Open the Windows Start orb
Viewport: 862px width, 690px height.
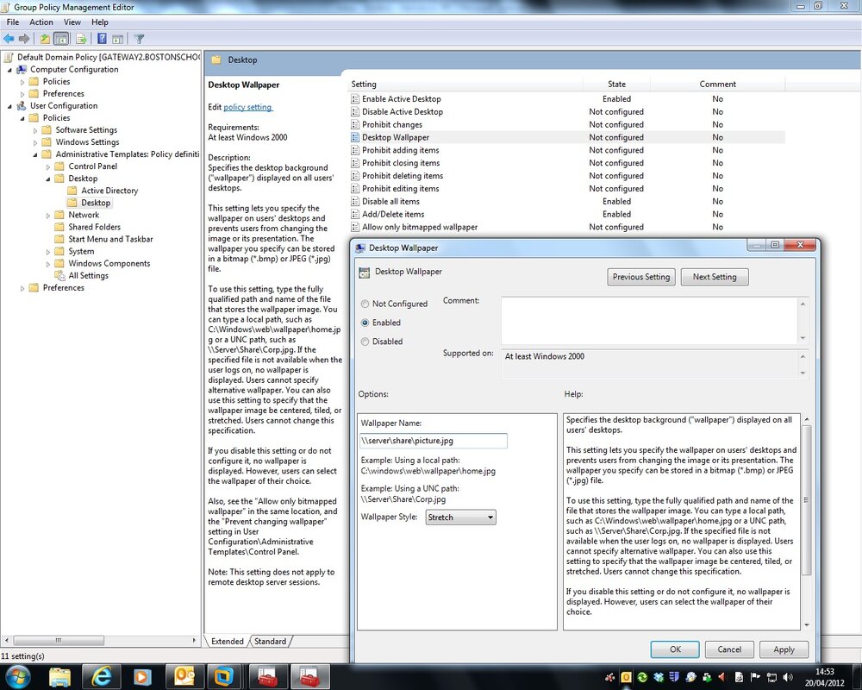click(x=16, y=677)
